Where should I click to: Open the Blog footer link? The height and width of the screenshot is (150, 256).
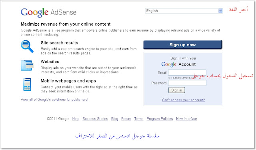[x=115, y=119]
